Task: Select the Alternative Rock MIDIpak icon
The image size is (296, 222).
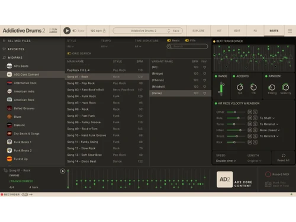Action: click(x=9, y=83)
